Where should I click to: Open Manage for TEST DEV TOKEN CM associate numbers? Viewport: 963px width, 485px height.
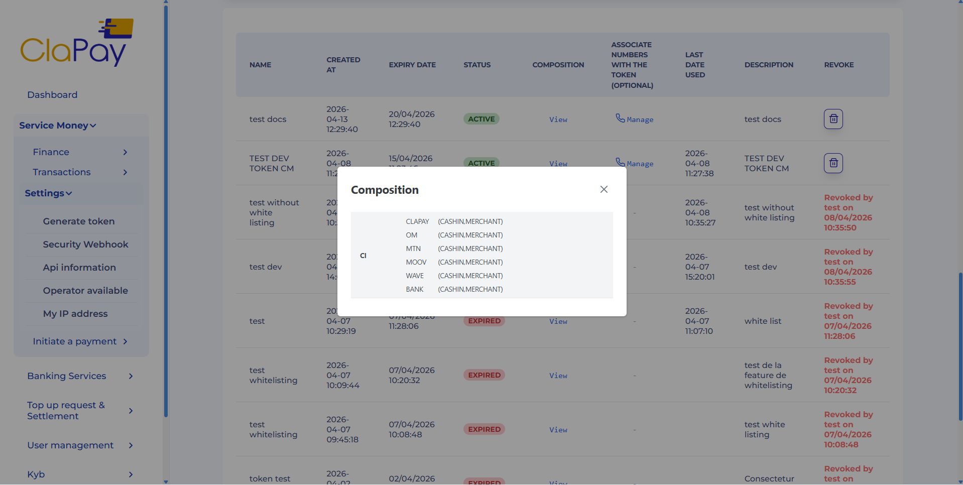640,163
